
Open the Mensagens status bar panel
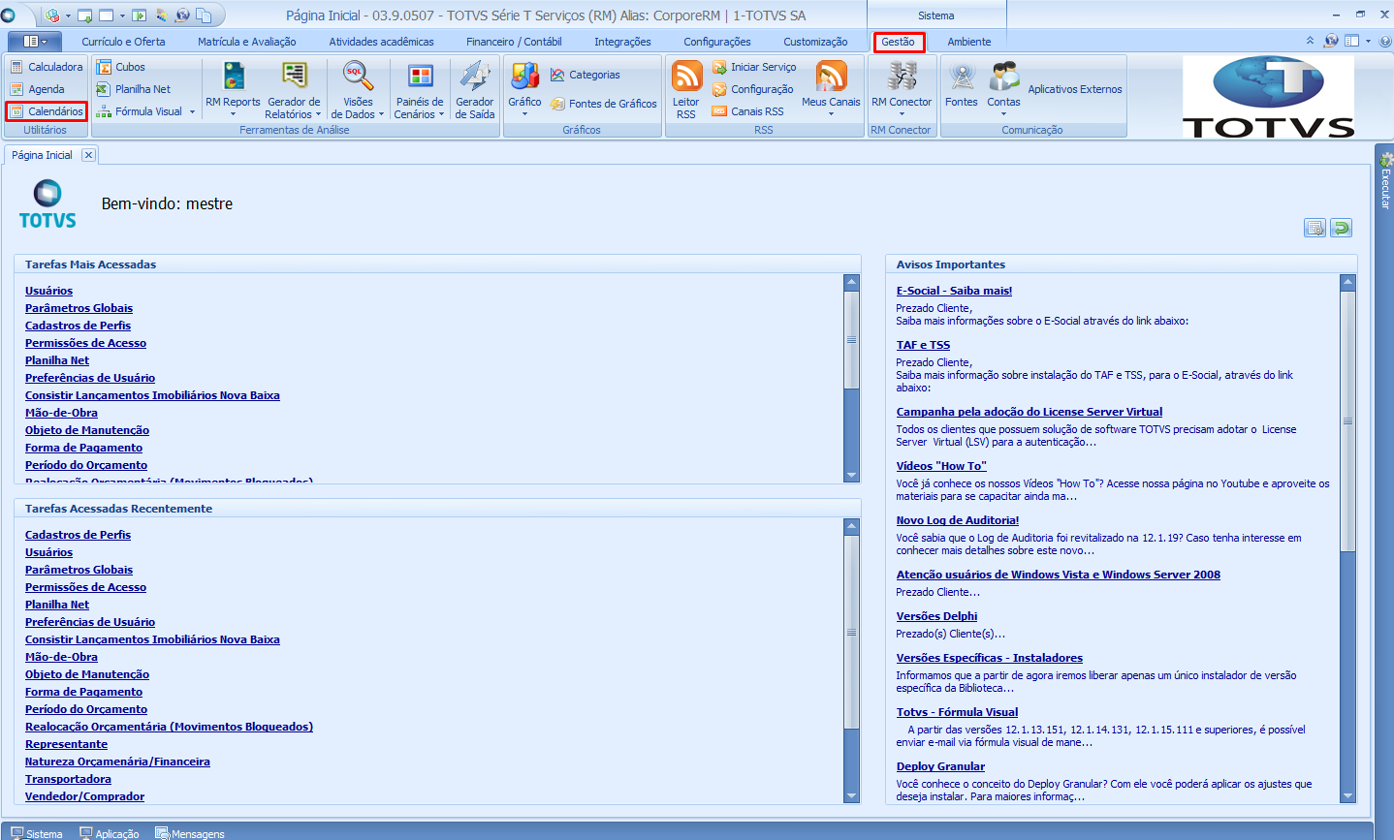tap(190, 833)
